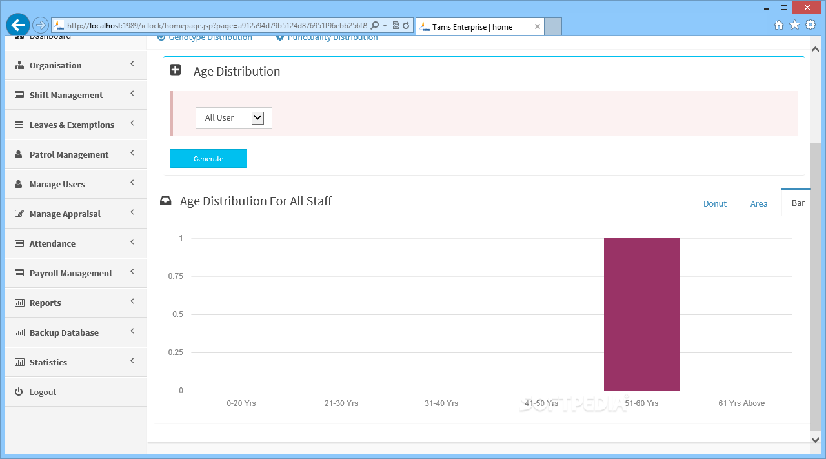Click the Manage Appraisal edit icon

point(19,214)
